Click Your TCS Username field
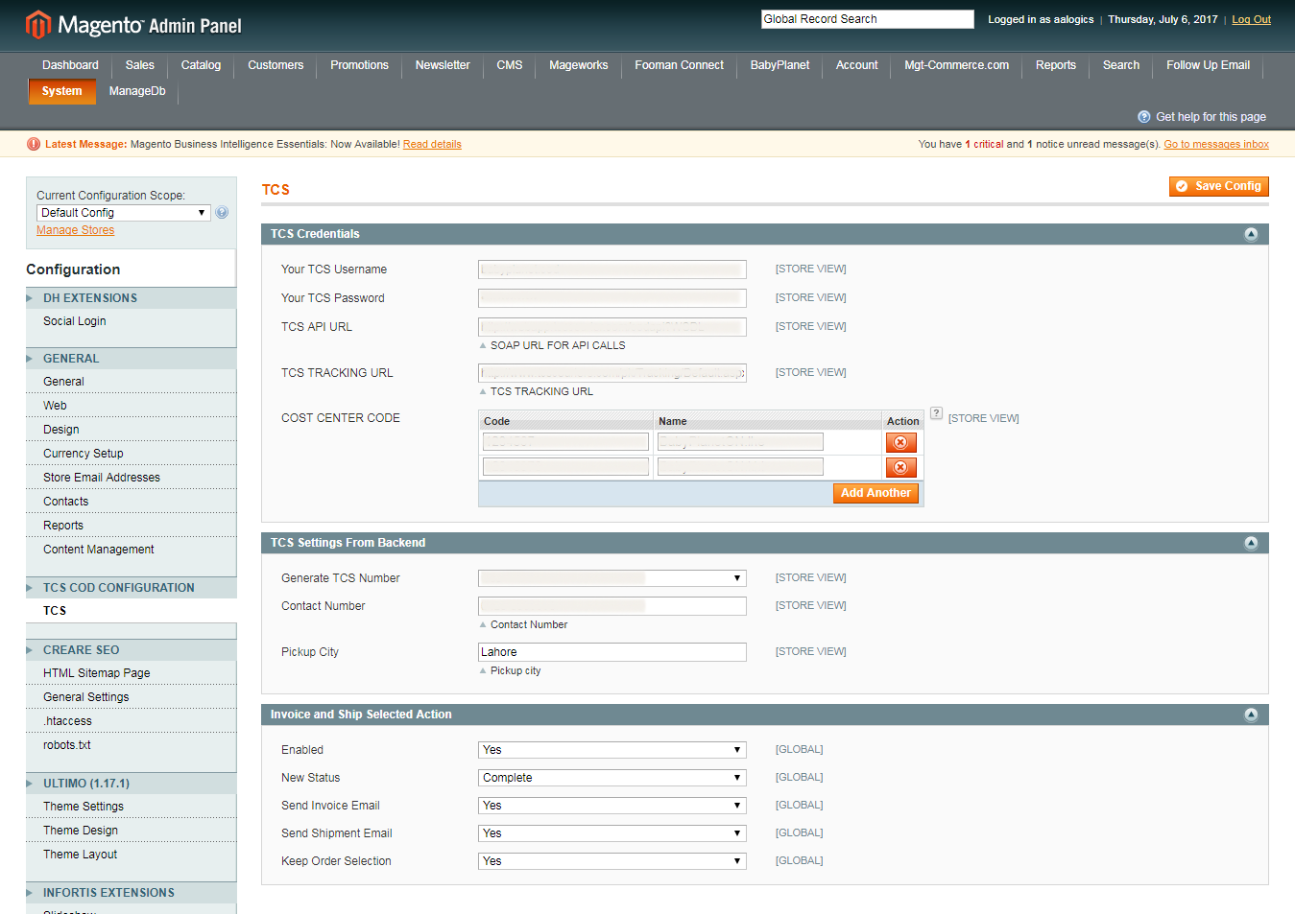Screen dimensions: 1295x914 612,270
